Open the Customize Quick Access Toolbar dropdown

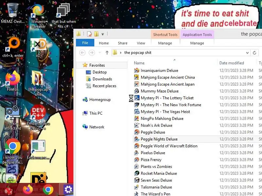point(103,34)
